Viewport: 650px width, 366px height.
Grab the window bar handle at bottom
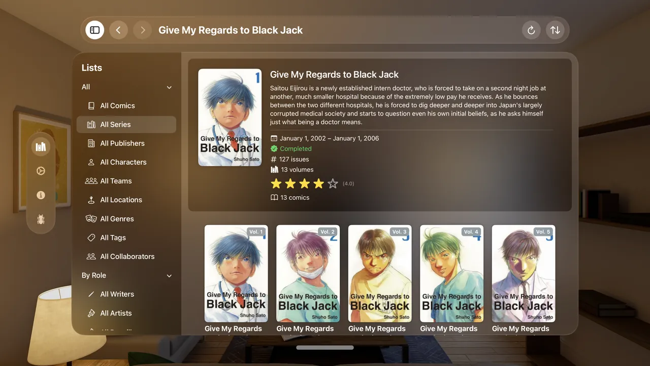click(325, 348)
